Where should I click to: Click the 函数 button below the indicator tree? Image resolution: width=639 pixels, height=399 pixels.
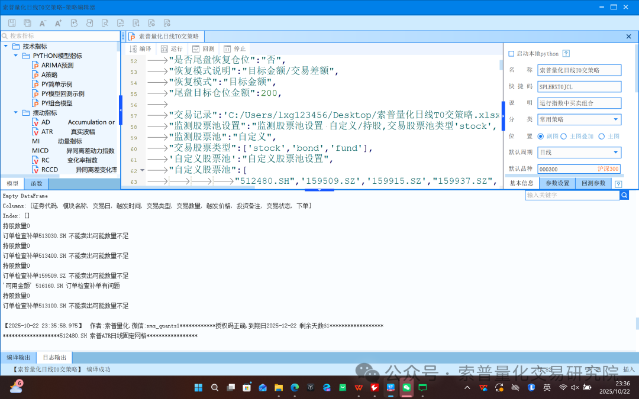[x=35, y=183]
